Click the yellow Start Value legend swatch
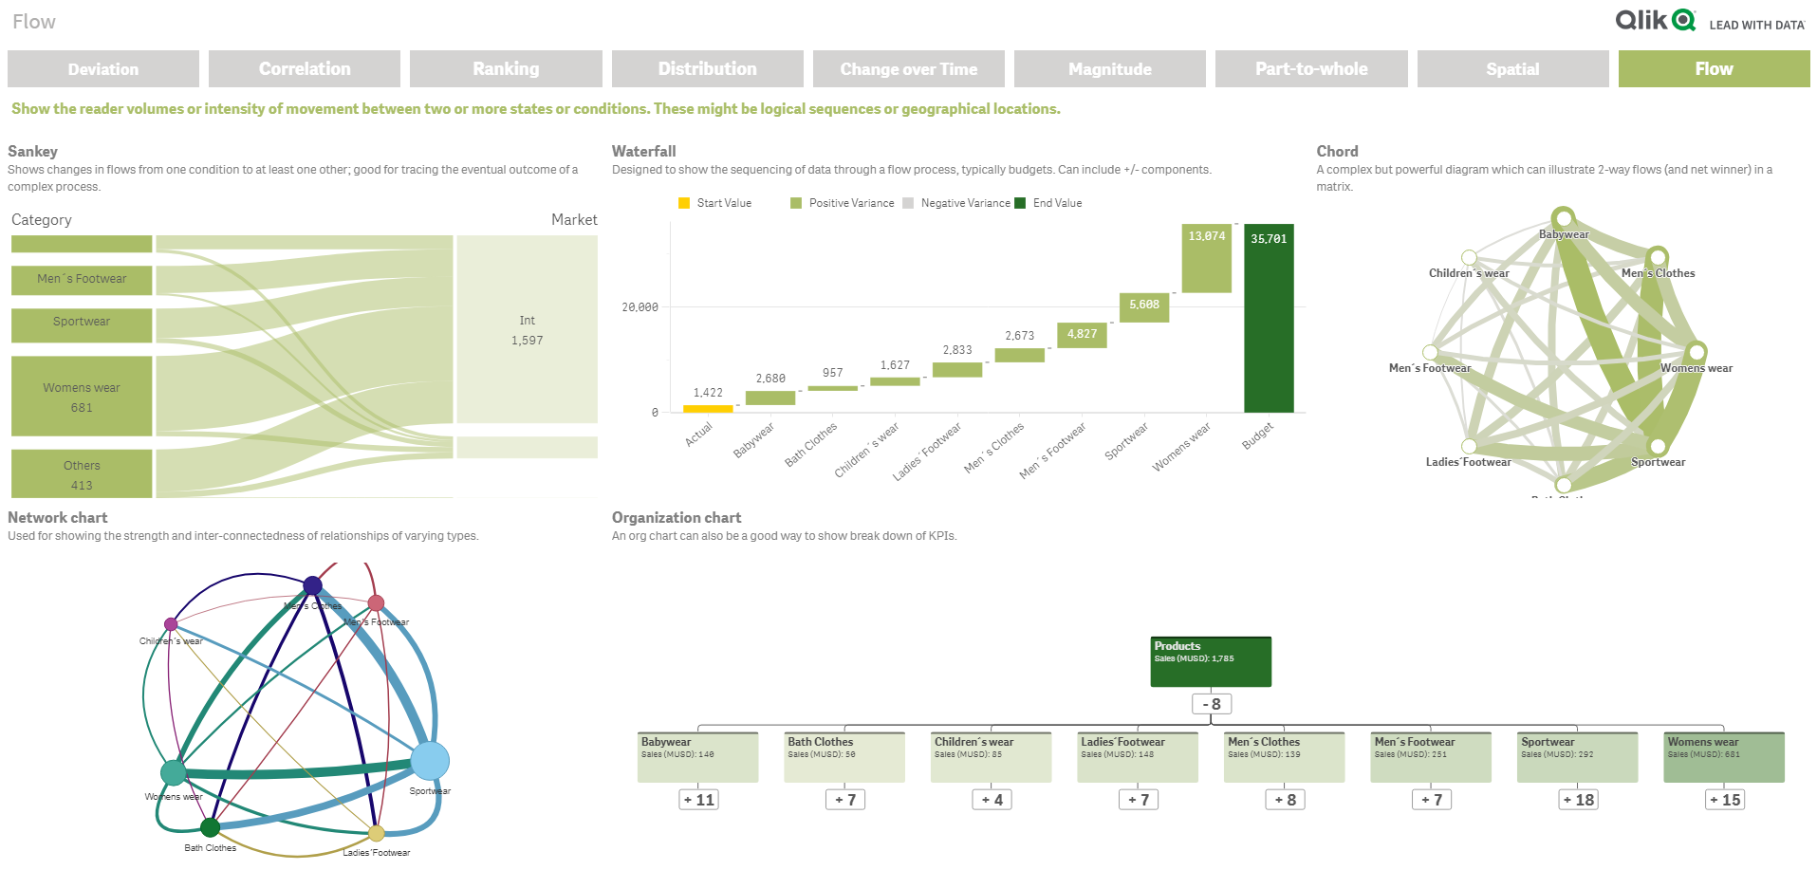The width and height of the screenshot is (1817, 870). (685, 202)
